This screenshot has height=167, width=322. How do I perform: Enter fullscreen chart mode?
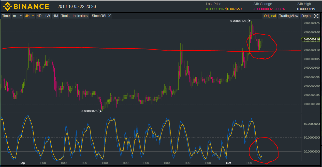pyautogui.click(x=316, y=16)
